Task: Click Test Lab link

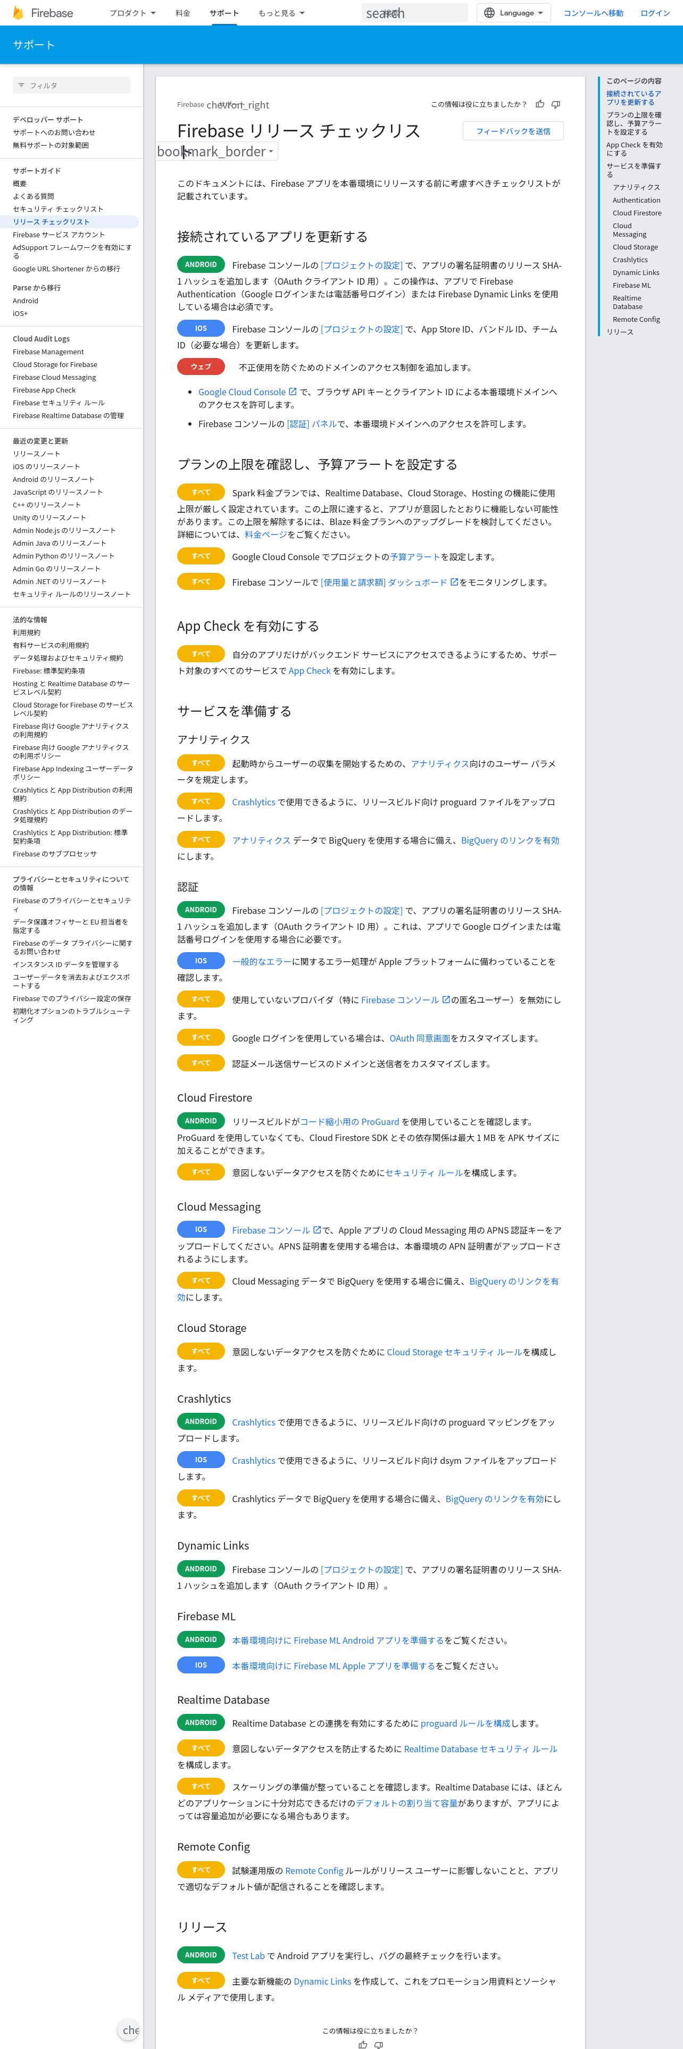Action: pyautogui.click(x=248, y=1956)
